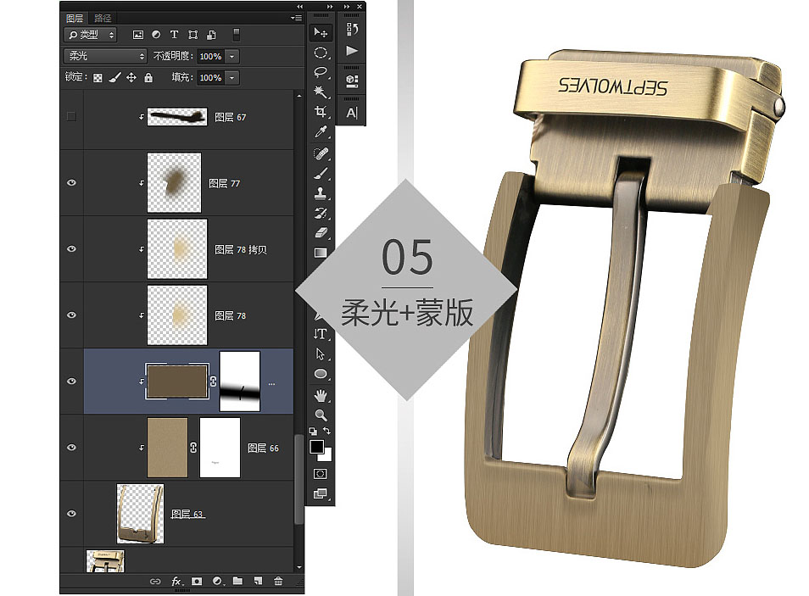Toggle Quick Mask mode
This screenshot has width=809, height=596.
[x=320, y=474]
